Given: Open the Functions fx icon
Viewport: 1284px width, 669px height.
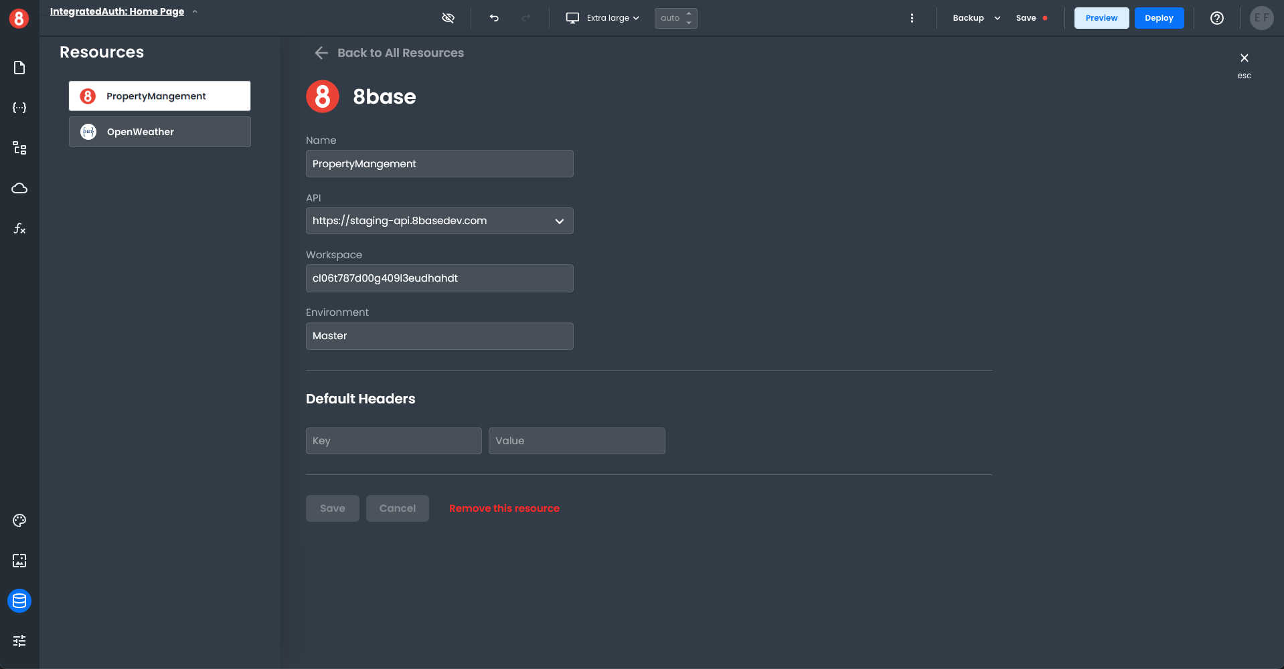Looking at the screenshot, I should click(19, 228).
